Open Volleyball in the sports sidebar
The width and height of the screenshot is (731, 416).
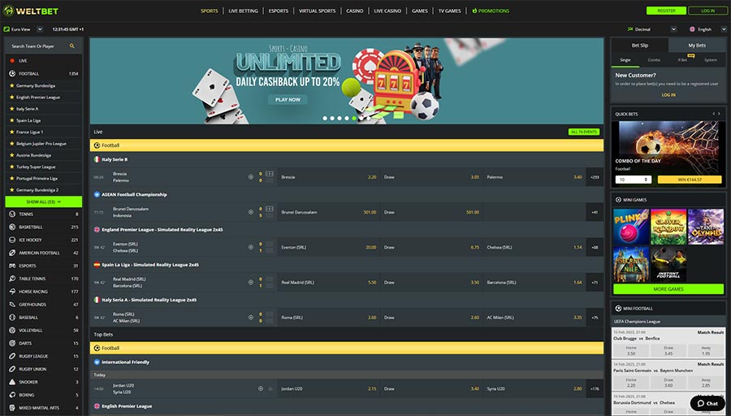[43, 330]
